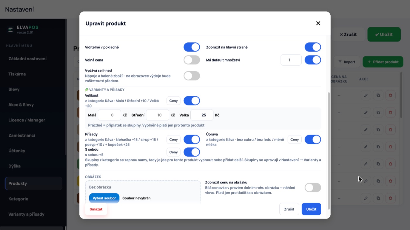Toggle the Má default množství switch
This screenshot has width=410, height=230.
tap(313, 60)
